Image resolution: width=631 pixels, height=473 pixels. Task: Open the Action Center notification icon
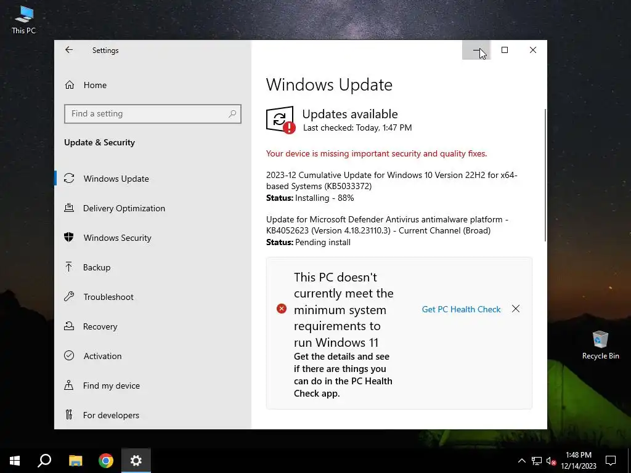[611, 461]
